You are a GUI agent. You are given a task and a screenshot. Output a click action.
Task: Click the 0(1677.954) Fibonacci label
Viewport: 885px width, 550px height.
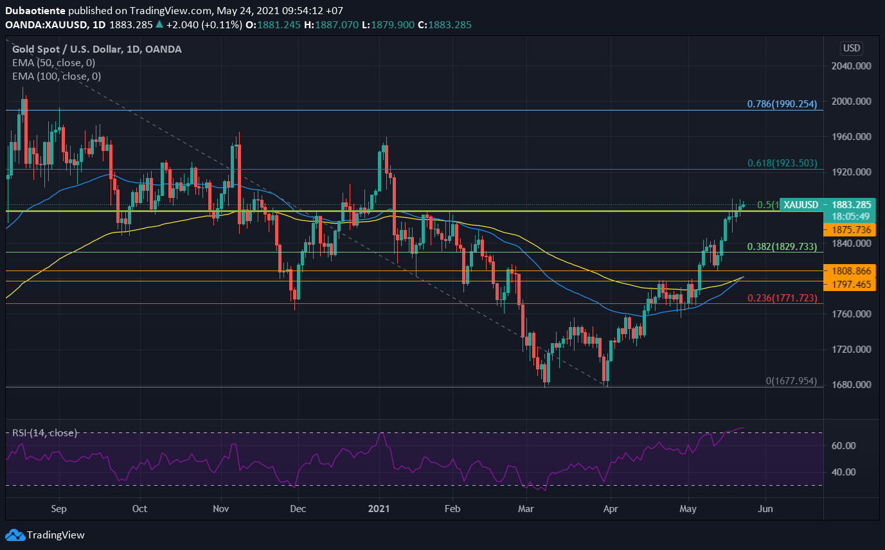(791, 381)
